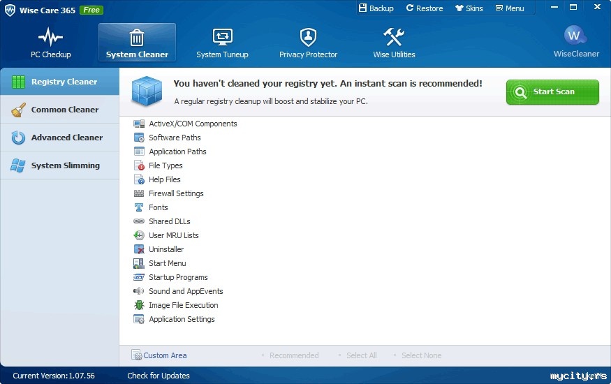Image resolution: width=611 pixels, height=384 pixels.
Task: Open the Backup option
Action: [376, 8]
